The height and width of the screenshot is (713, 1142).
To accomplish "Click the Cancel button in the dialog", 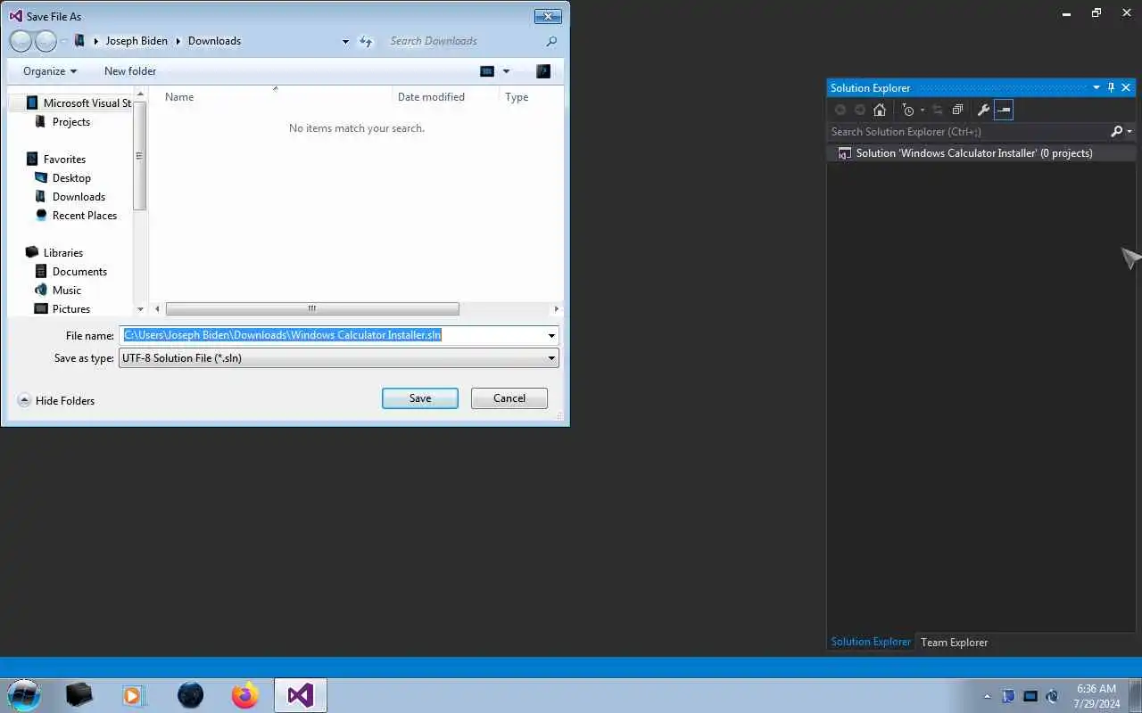I will tap(509, 398).
